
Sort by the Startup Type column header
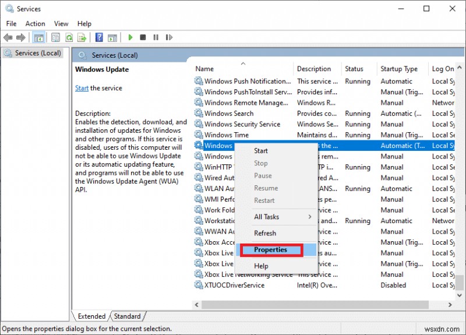tap(403, 69)
